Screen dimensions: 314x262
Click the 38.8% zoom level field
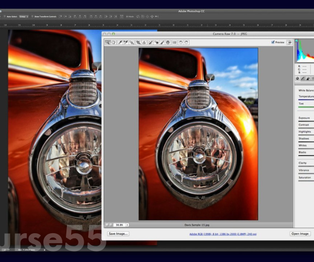tap(119, 225)
